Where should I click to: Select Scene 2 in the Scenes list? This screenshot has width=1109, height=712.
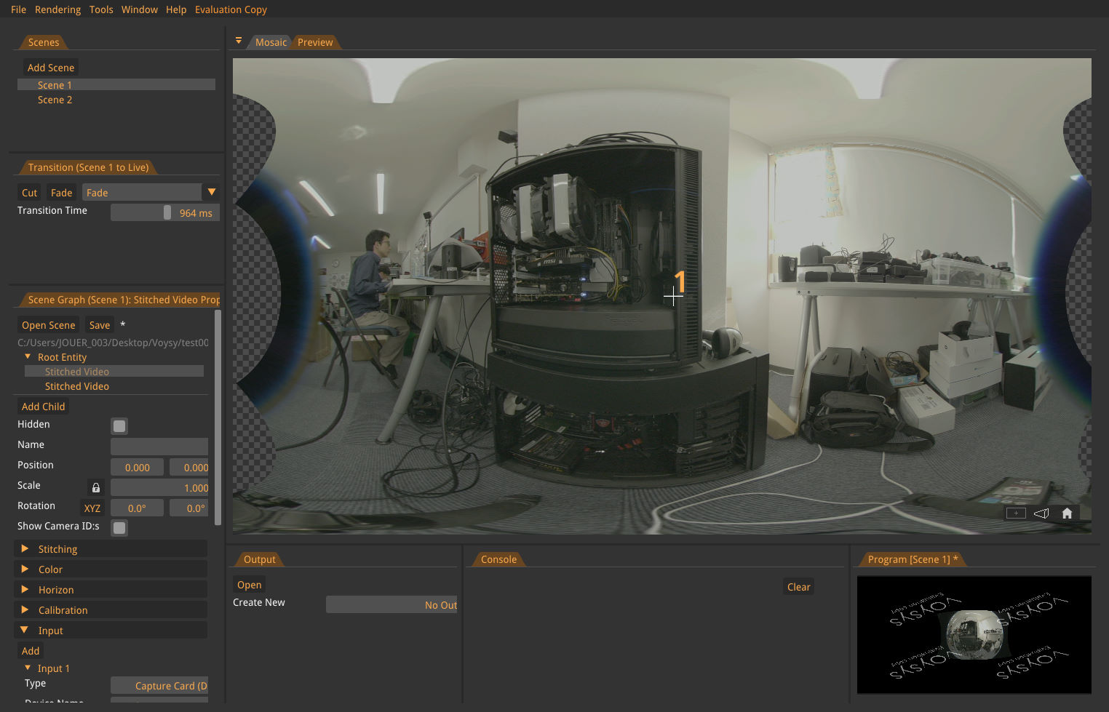55,100
